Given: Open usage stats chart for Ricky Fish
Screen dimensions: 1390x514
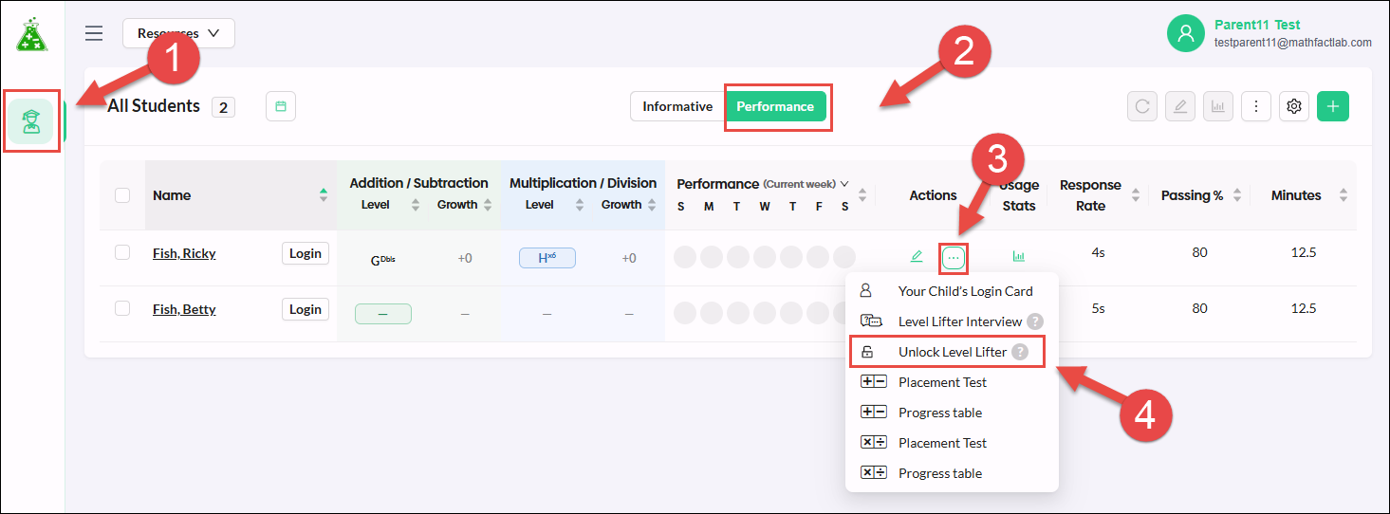Looking at the screenshot, I should coord(1019,256).
